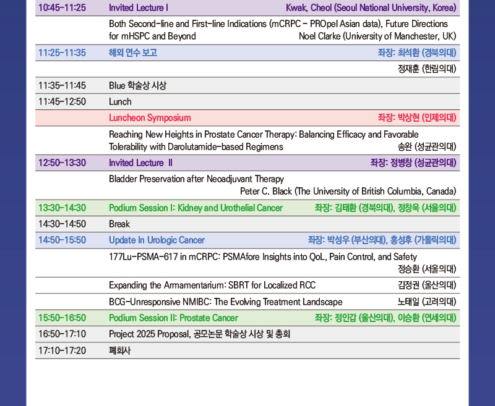Click 'Bladder Preservation after Neoadjuvant Therapy' title
Screen dimensions: 495x406
click(x=196, y=179)
